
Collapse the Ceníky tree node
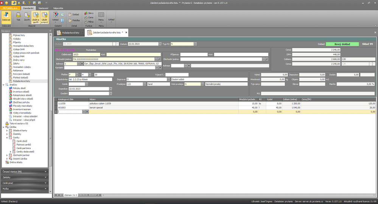click(x=7, y=138)
